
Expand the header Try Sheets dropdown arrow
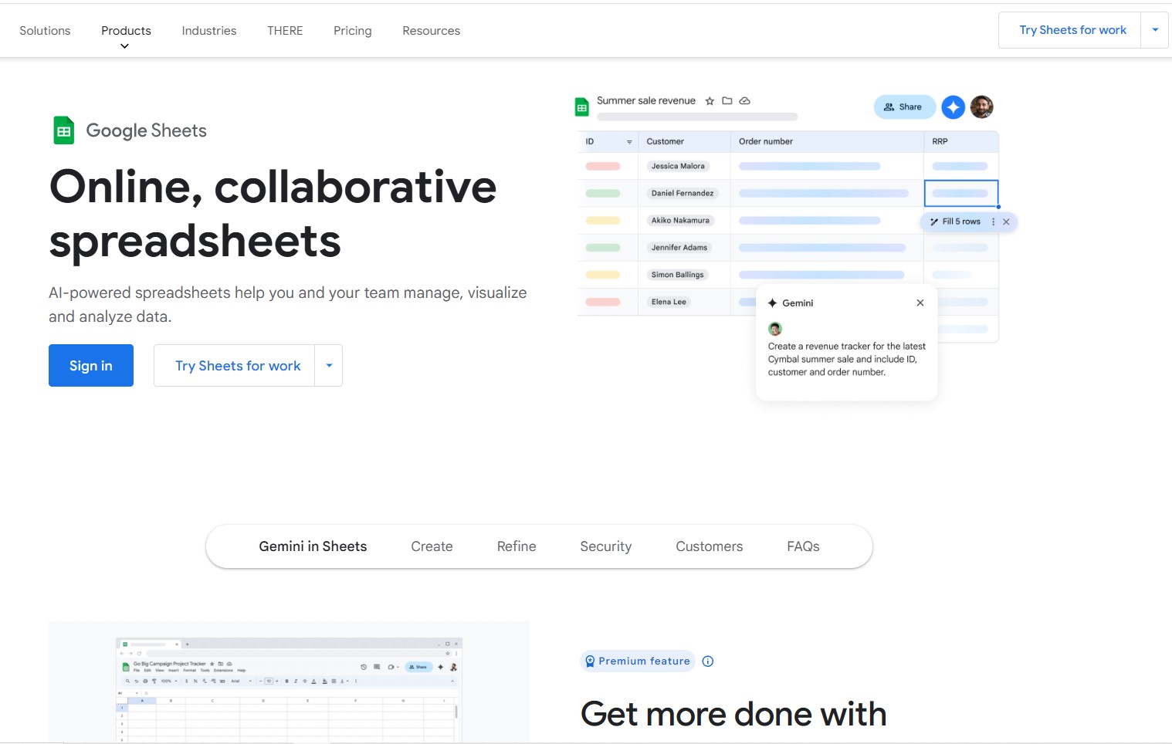pyautogui.click(x=1155, y=30)
